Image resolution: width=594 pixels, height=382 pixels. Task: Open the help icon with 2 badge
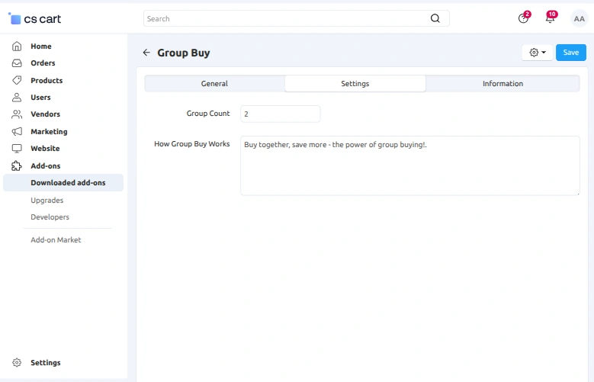click(524, 18)
